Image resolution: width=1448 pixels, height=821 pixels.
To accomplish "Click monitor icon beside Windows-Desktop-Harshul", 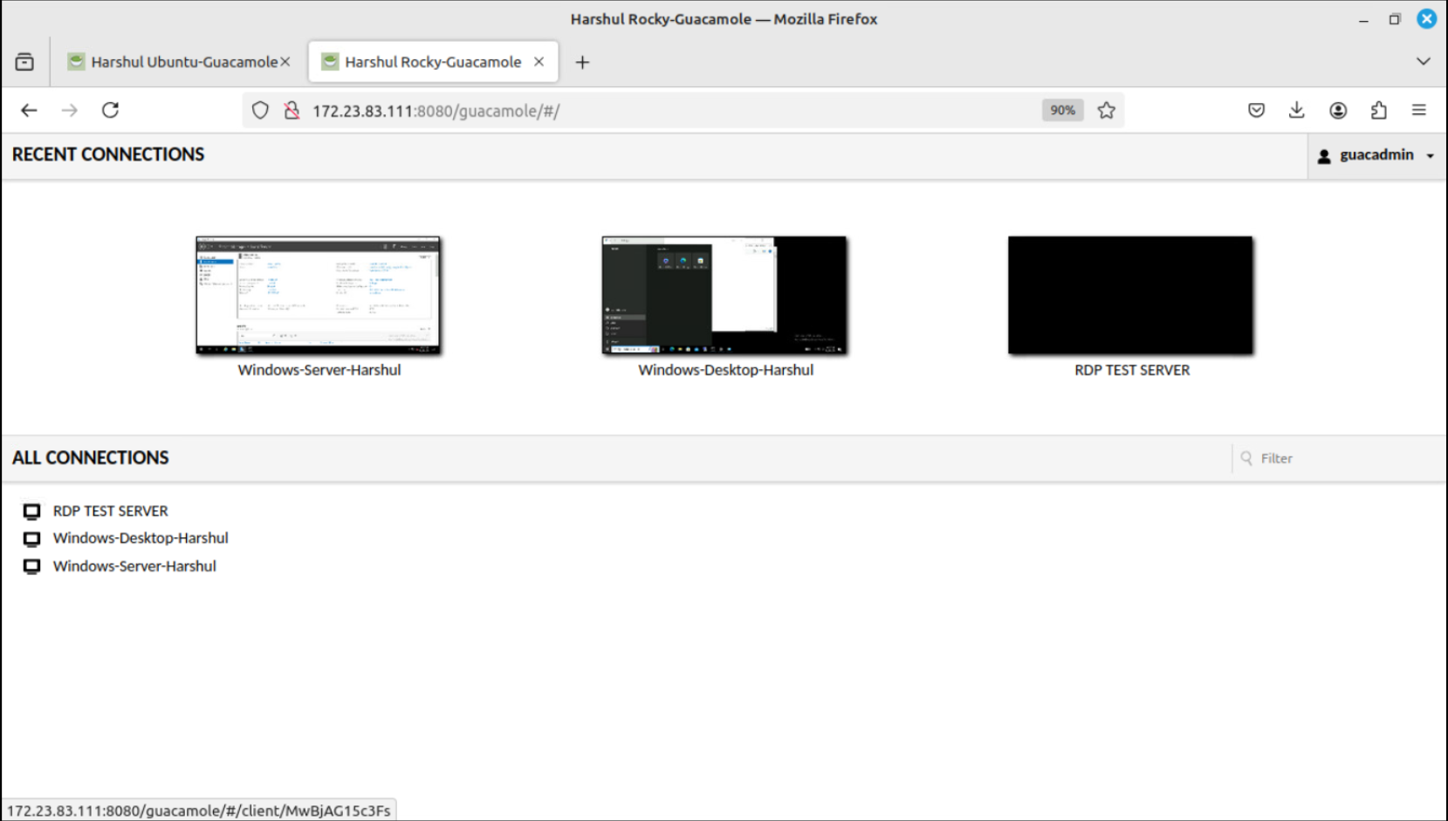I will tap(32, 539).
